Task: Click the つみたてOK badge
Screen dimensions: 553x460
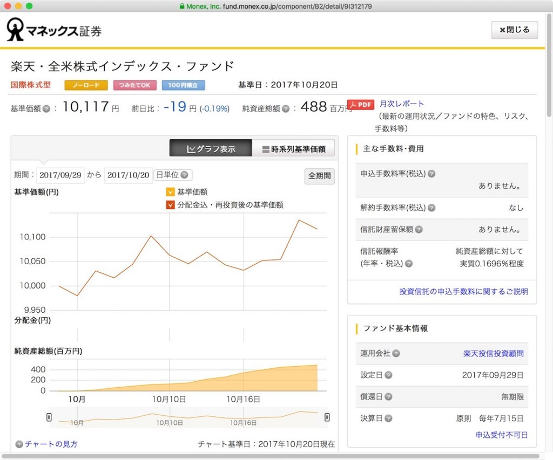Action: [x=134, y=85]
